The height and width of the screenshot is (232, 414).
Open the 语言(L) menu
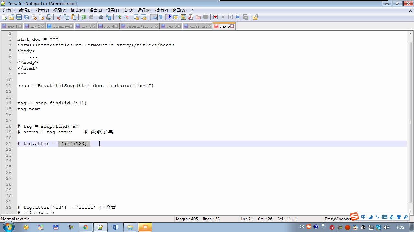(x=95, y=10)
